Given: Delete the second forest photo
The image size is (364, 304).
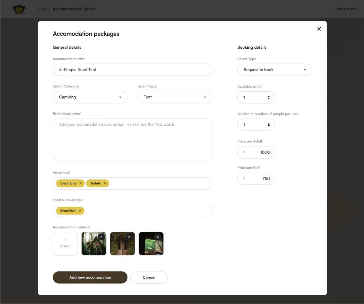Looking at the screenshot, I should coord(130,237).
